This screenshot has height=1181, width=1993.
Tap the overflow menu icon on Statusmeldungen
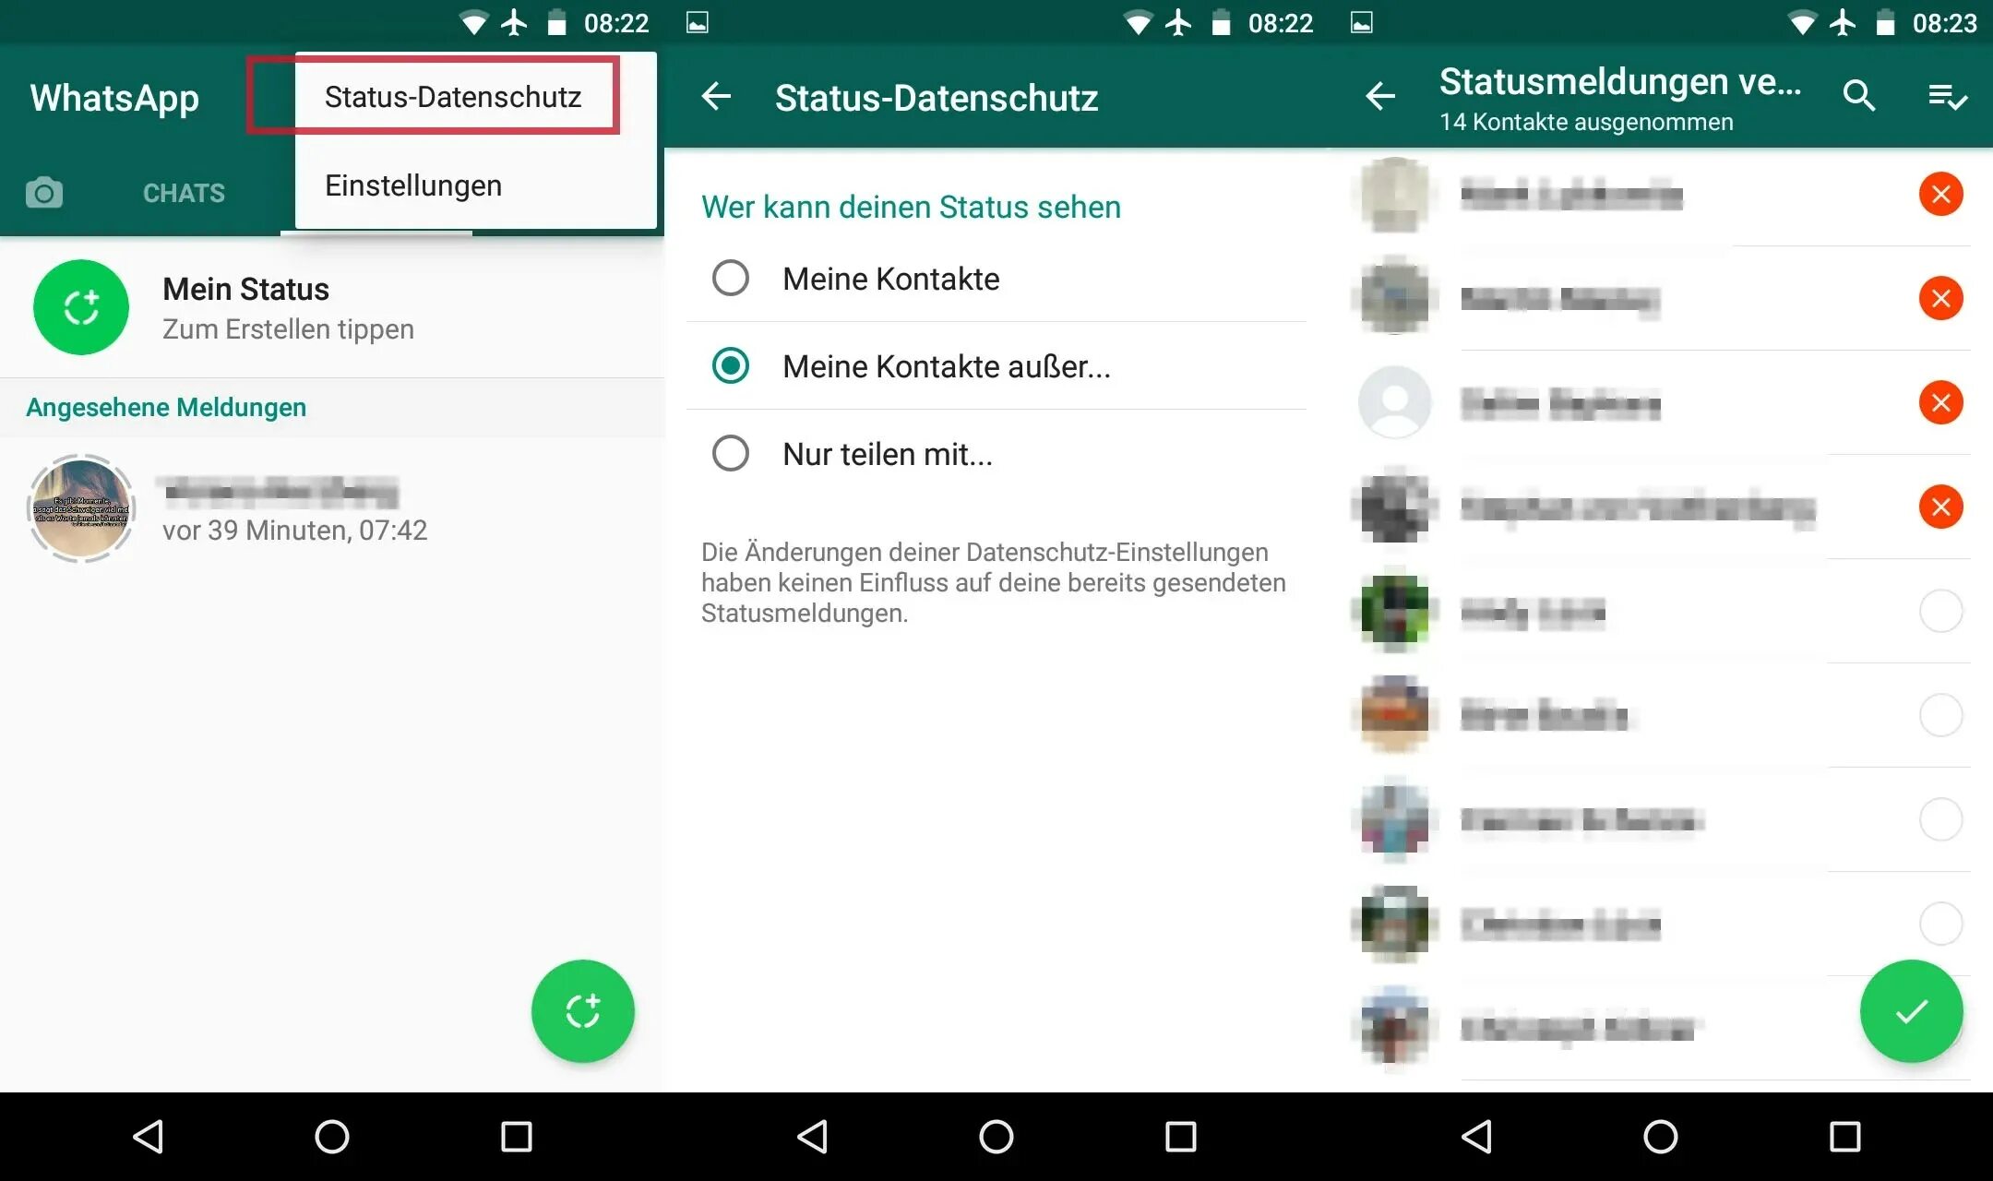point(1942,96)
